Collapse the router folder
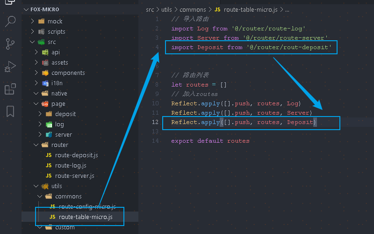This screenshot has height=234, width=374. 59,145
